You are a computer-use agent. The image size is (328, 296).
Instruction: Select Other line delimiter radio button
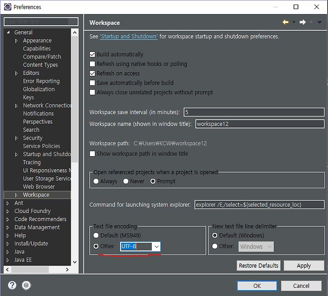tap(215, 246)
